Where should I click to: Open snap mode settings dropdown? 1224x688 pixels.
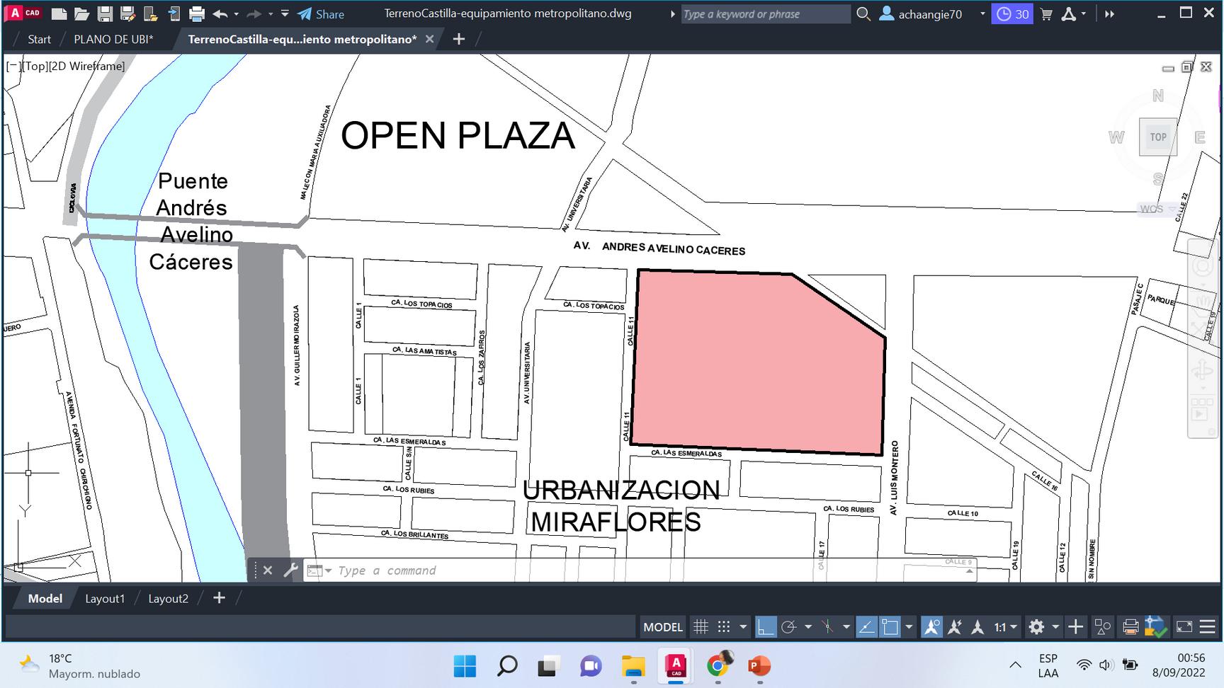tap(743, 627)
